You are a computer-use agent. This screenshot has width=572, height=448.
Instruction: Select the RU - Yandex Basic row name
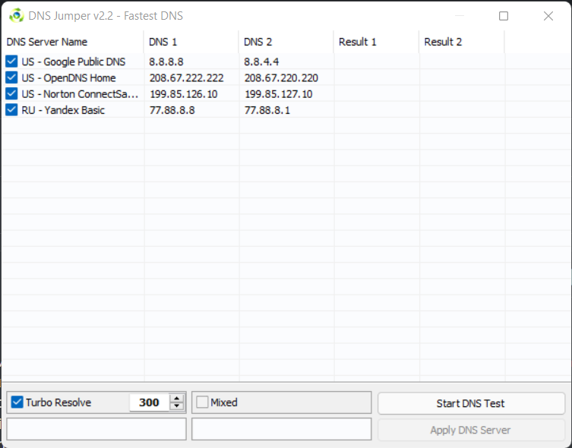click(63, 110)
